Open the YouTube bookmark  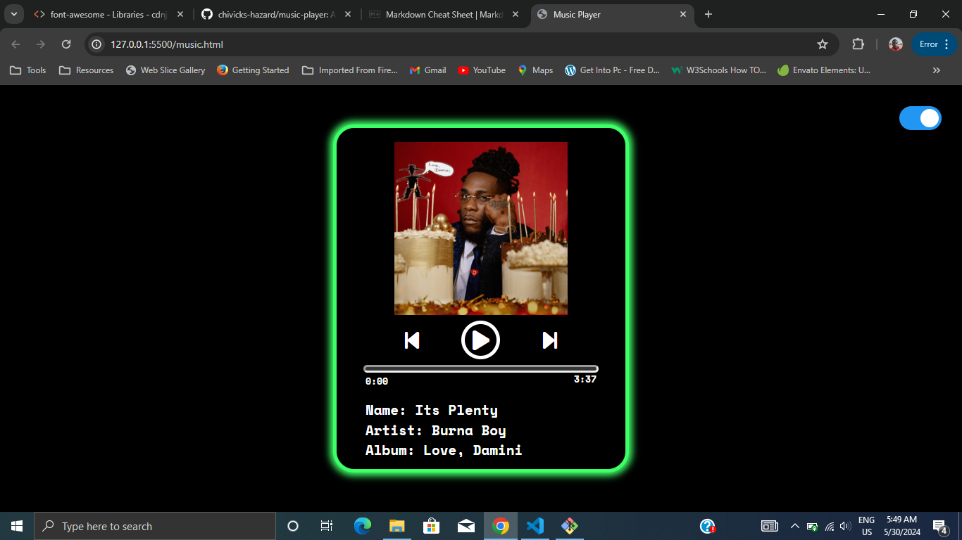click(x=482, y=70)
